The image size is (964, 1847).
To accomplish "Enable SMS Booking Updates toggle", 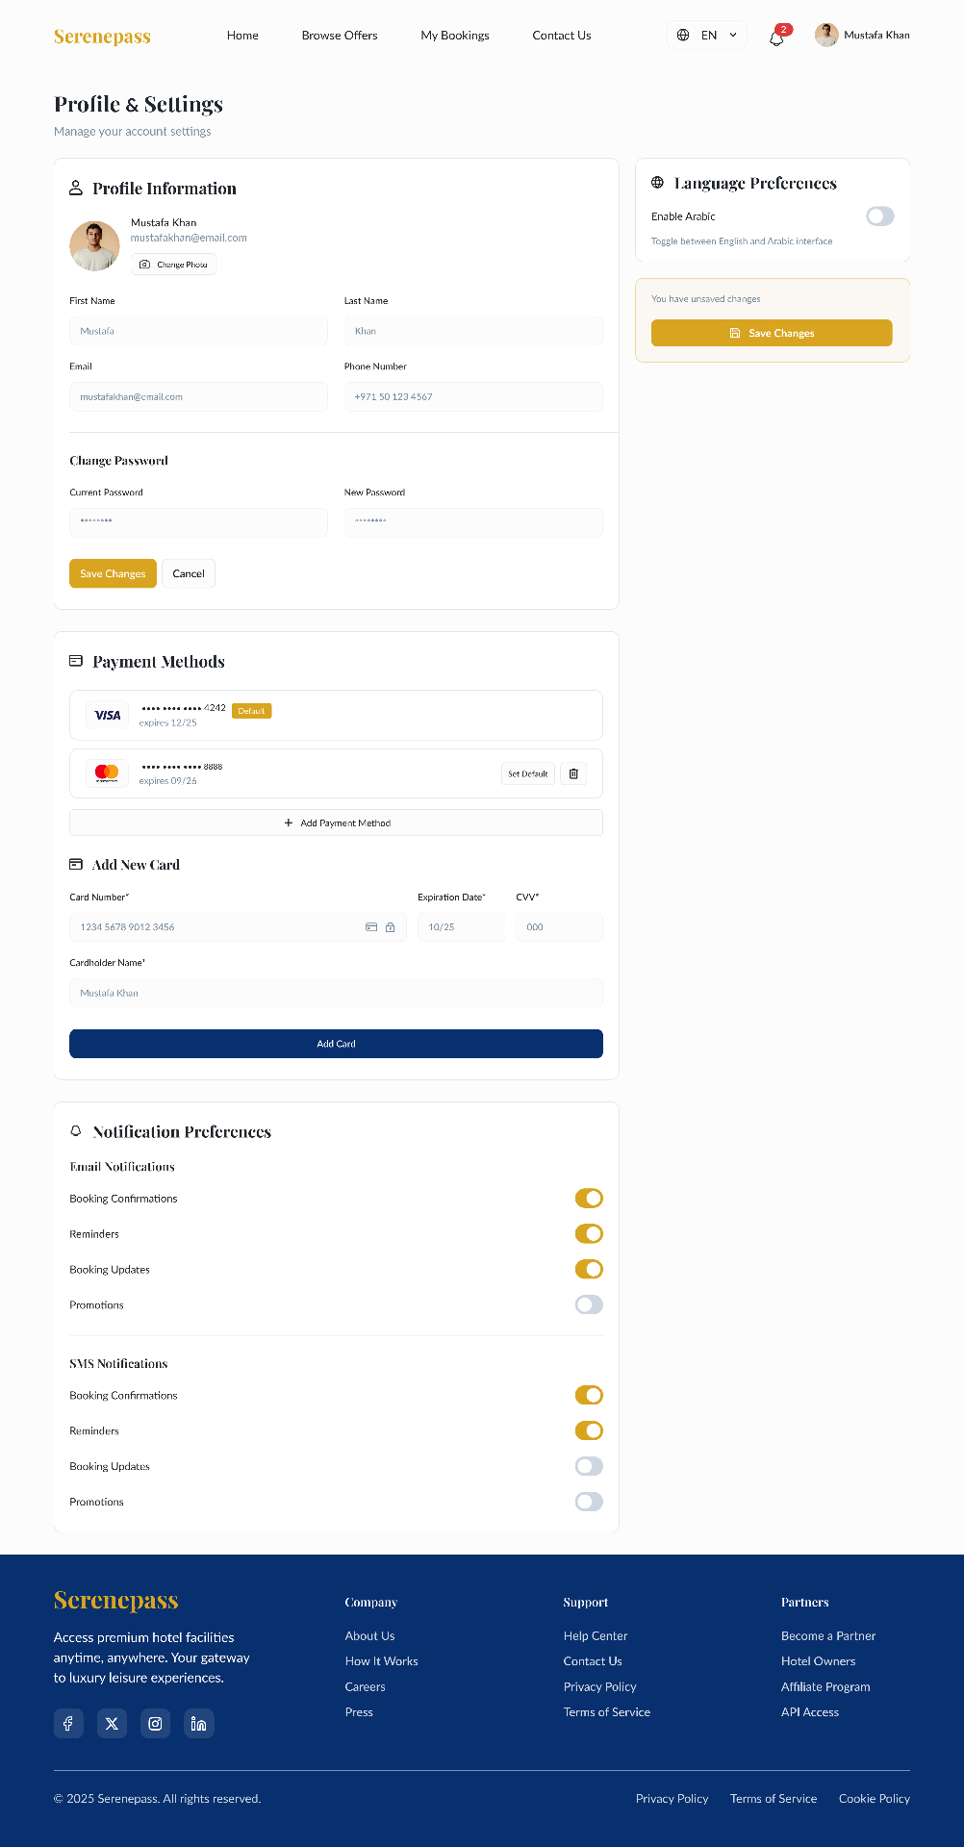I will click(589, 1466).
